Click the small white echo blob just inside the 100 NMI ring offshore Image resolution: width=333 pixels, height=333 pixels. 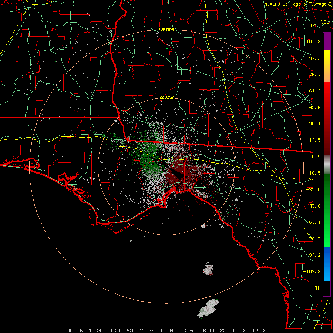(208, 270)
